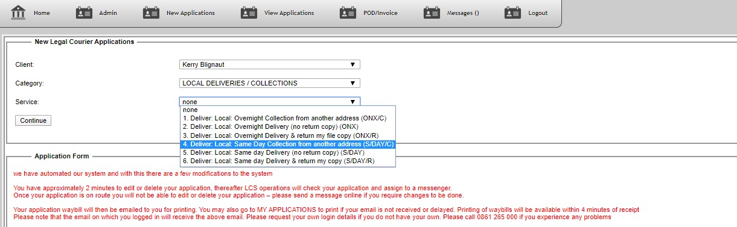Viewport: 737px width, 227px height.
Task: Click the 'Category:' label
Action: [x=30, y=83]
